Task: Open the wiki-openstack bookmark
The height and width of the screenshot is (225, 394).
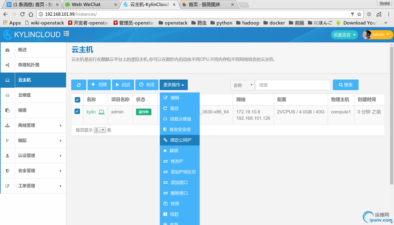Action: point(45,23)
